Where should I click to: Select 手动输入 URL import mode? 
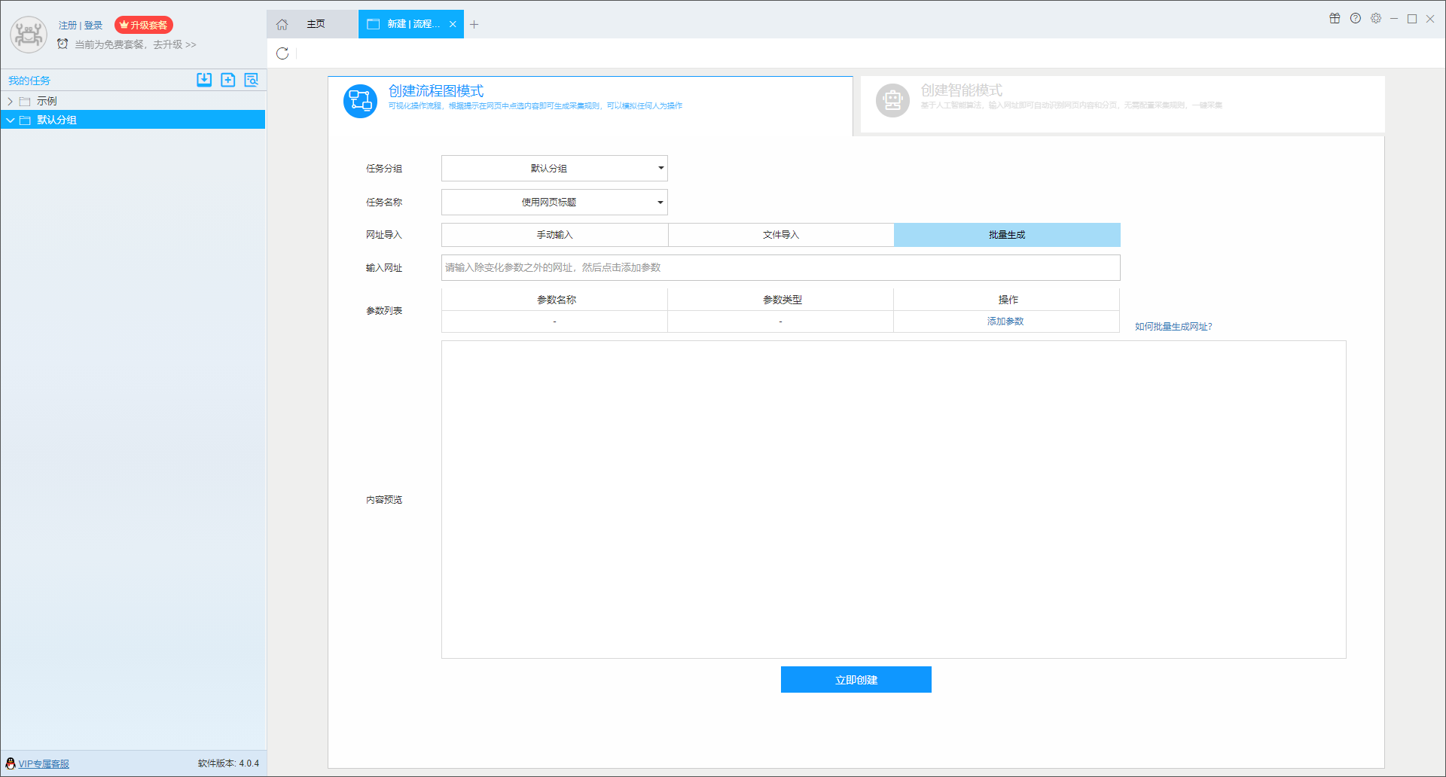point(554,235)
